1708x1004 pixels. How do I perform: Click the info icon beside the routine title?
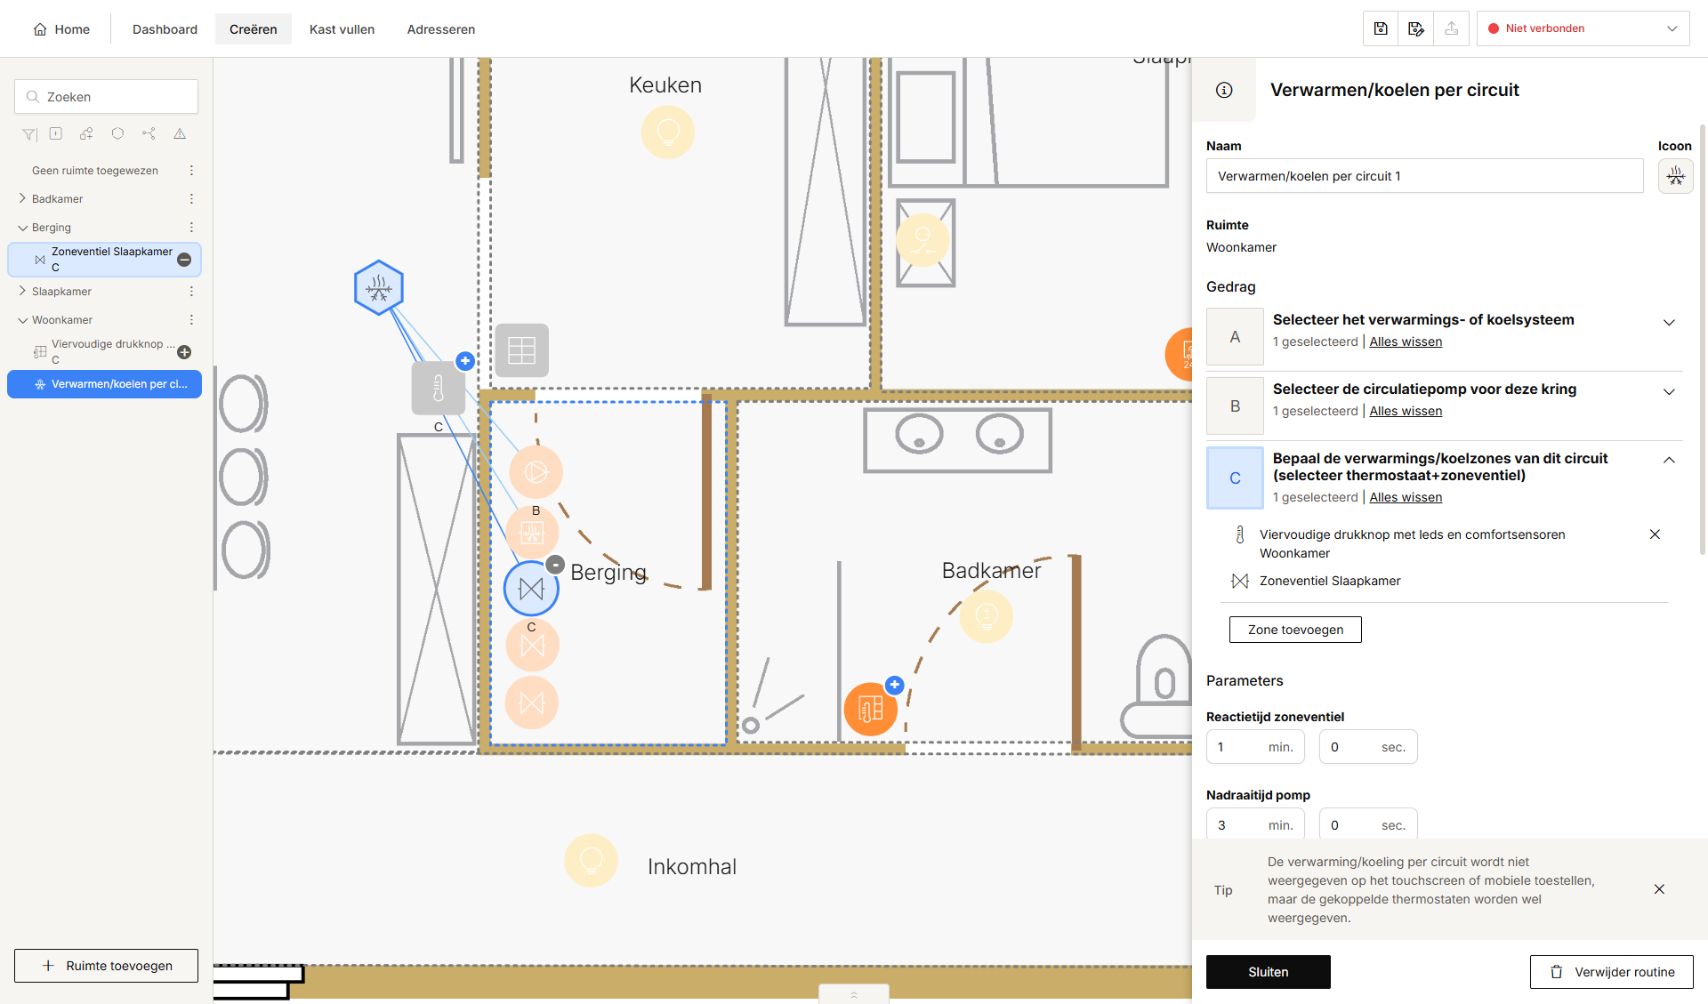tap(1224, 90)
